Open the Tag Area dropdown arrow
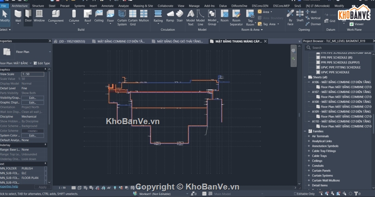 278,24
